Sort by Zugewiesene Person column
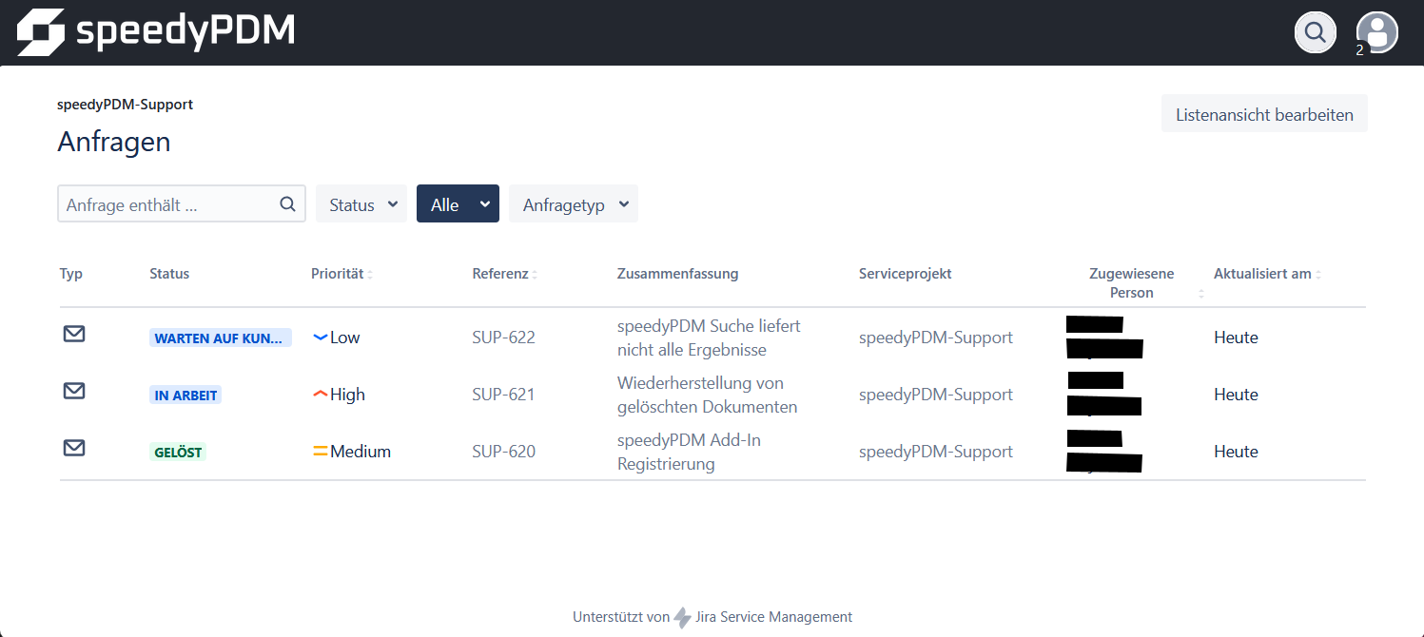1424x637 pixels. click(x=1132, y=283)
